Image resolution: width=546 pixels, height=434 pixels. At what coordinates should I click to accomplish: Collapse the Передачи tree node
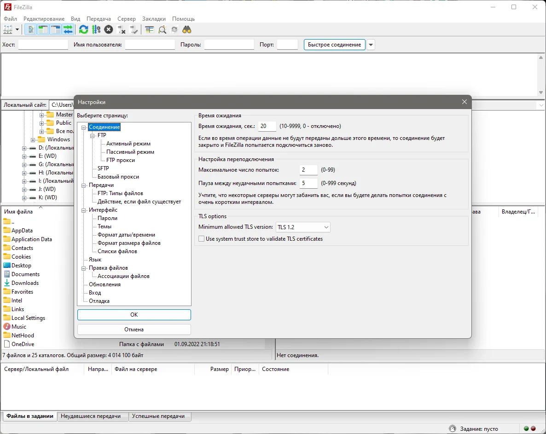pos(84,185)
